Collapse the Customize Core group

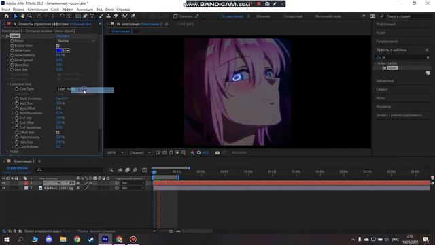tap(7, 84)
